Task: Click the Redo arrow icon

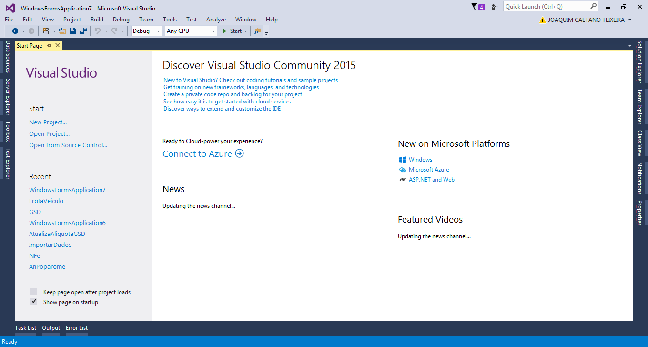Action: tap(114, 31)
